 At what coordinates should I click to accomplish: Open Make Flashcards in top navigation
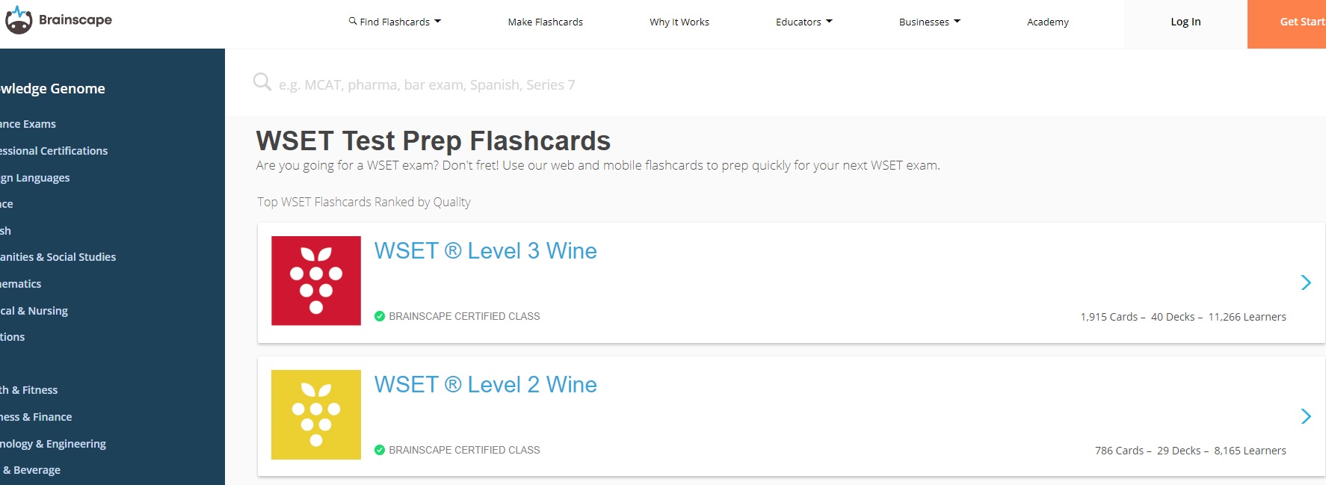point(546,22)
